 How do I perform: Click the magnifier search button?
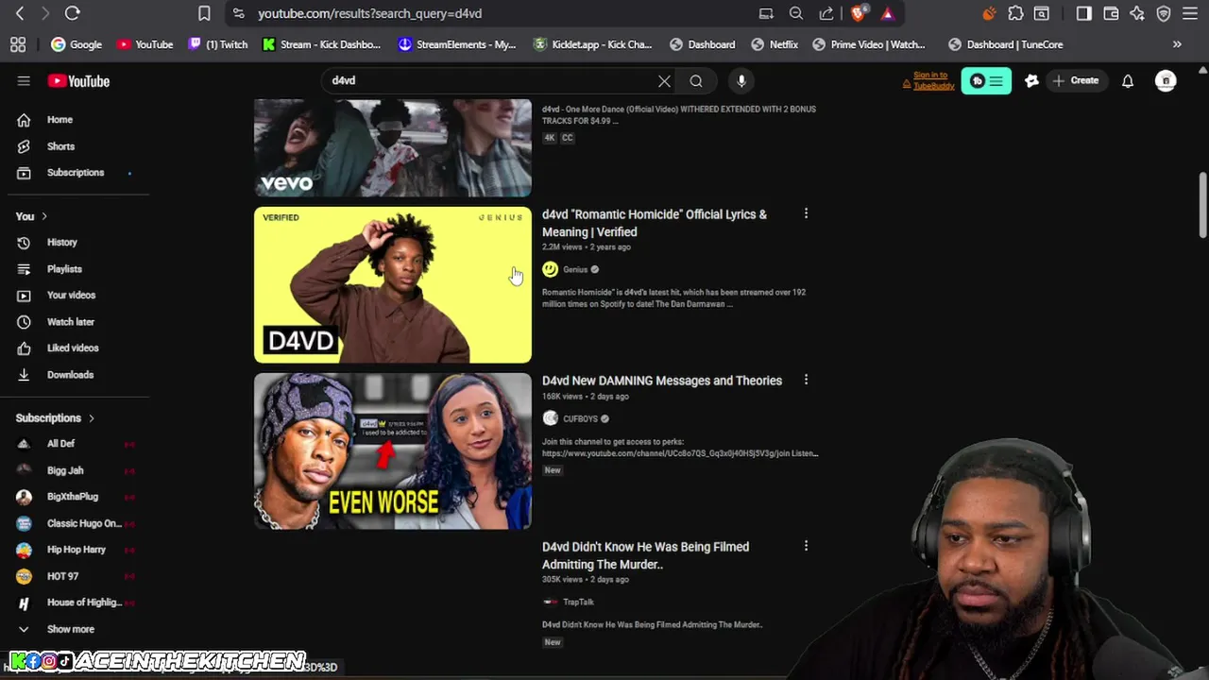[x=696, y=81]
